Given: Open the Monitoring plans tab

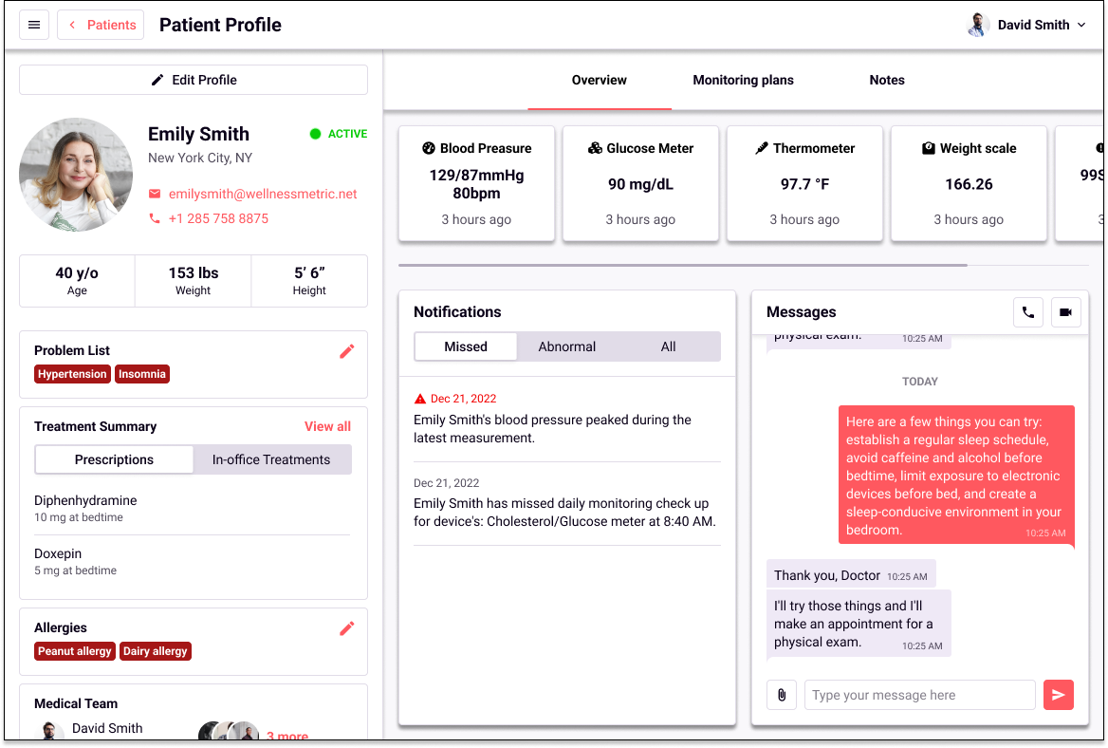Looking at the screenshot, I should (x=743, y=80).
